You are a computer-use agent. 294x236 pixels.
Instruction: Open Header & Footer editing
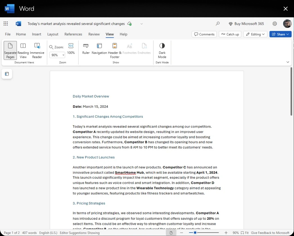tap(115, 50)
